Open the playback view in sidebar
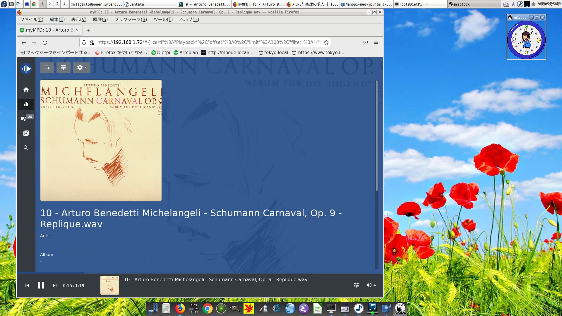The width and height of the screenshot is (562, 316). pos(26,104)
